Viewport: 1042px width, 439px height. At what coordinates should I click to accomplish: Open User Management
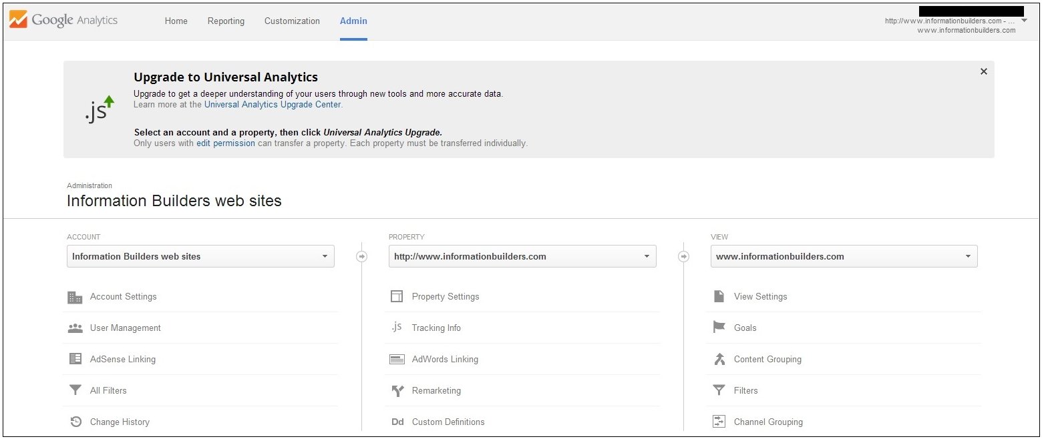[126, 328]
